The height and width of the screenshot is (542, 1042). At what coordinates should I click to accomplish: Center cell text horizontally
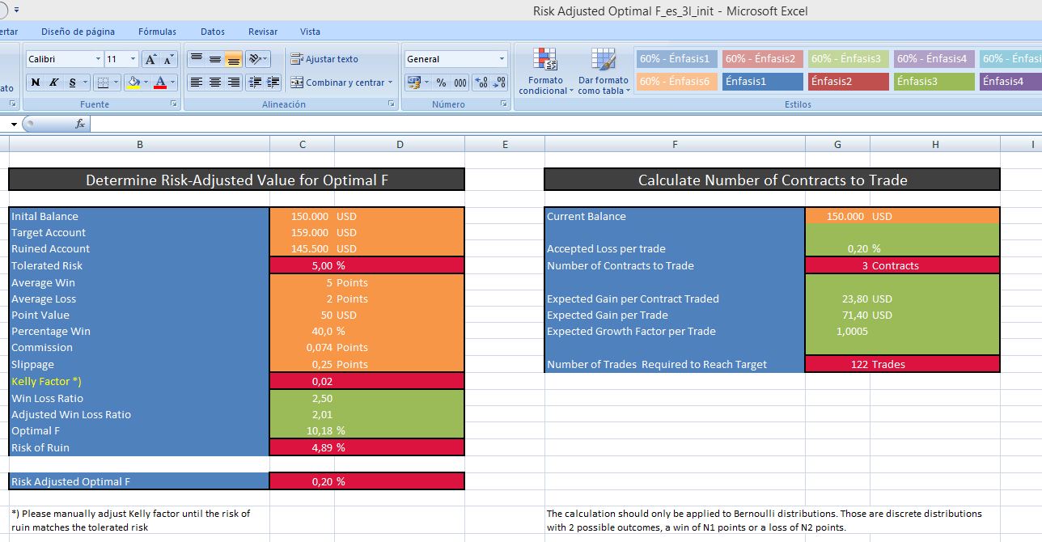(x=214, y=83)
